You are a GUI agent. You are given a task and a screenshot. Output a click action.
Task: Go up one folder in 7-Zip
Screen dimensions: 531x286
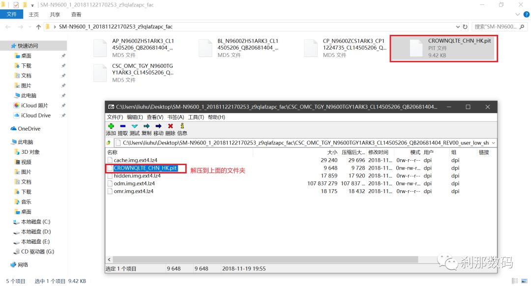109,143
